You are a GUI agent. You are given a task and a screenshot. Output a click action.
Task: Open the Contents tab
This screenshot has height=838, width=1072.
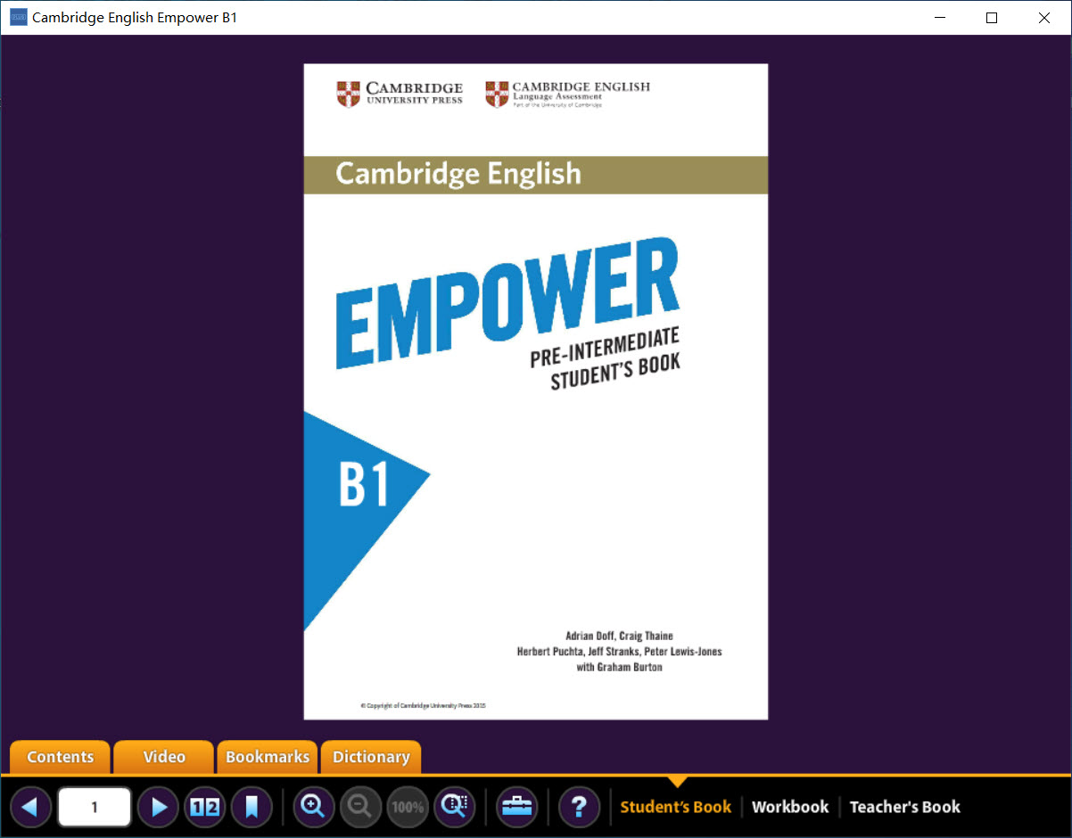(x=61, y=757)
